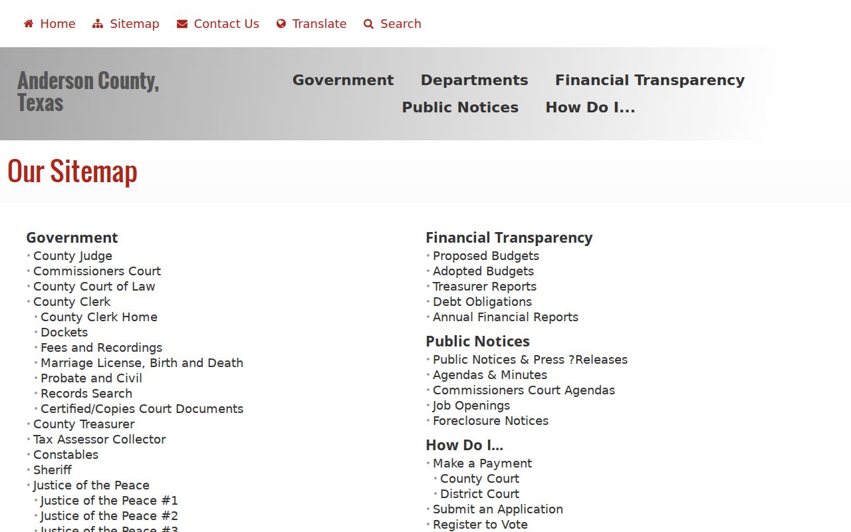Image resolution: width=851 pixels, height=532 pixels.
Task: Open Make a Payment link
Action: (x=482, y=464)
